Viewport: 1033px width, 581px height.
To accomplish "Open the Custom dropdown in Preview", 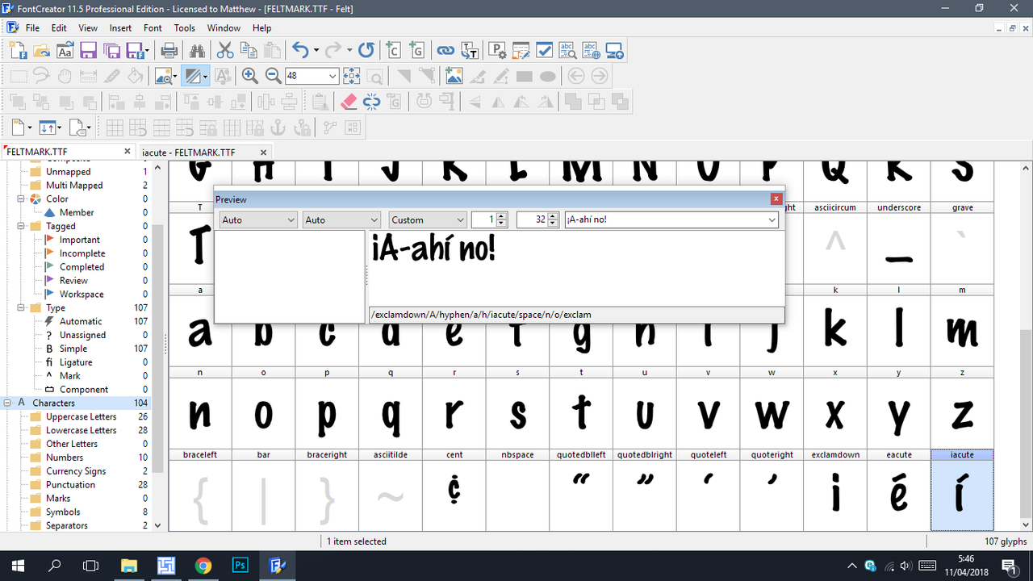I will click(427, 219).
